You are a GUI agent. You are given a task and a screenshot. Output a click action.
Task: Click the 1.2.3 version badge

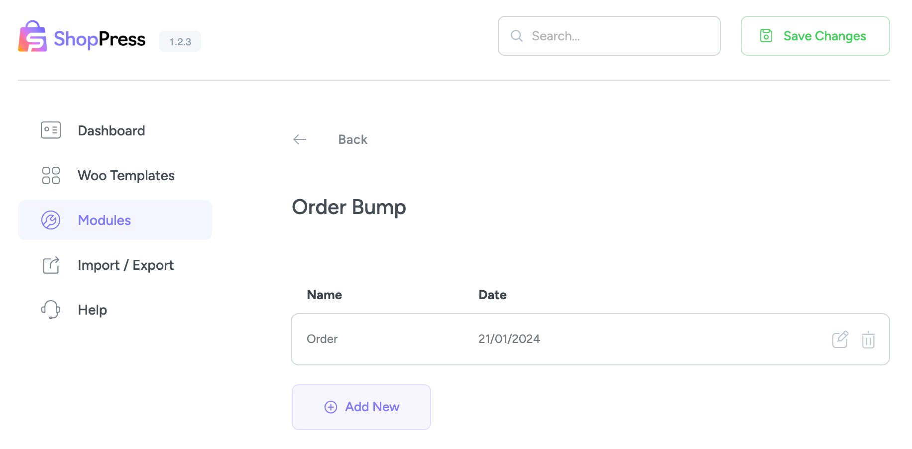click(x=180, y=42)
